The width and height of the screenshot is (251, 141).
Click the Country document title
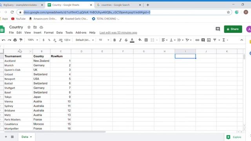16,27
